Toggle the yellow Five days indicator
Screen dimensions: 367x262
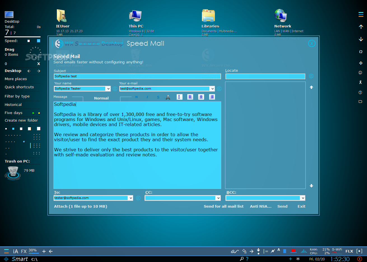pos(39,113)
